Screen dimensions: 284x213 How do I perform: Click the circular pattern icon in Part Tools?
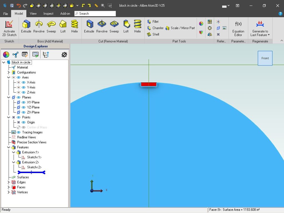[210, 28]
